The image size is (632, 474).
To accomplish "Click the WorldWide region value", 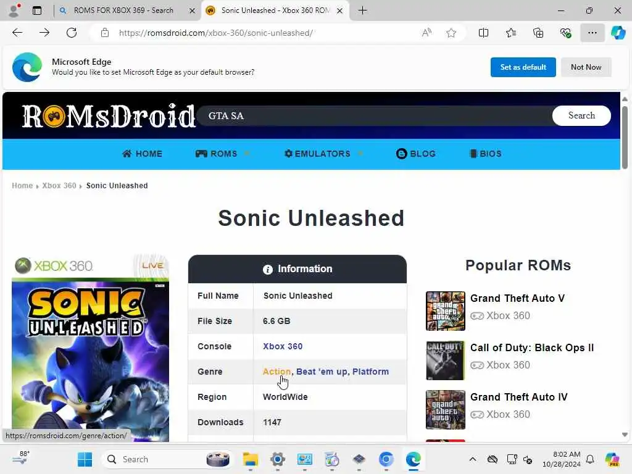I will pyautogui.click(x=285, y=397).
